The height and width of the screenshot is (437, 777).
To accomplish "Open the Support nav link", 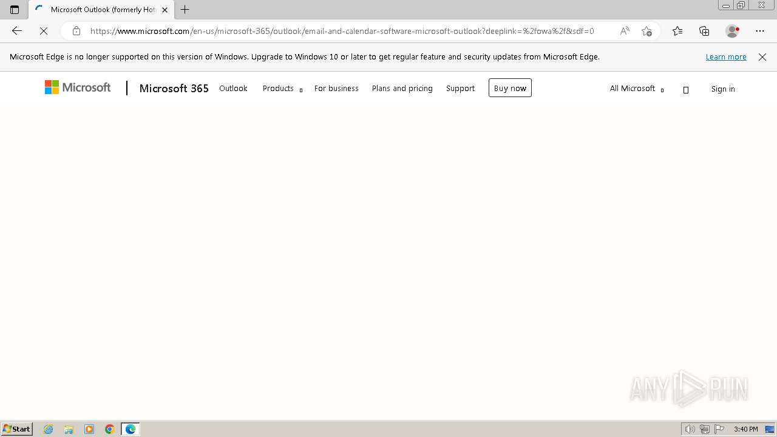I will [460, 89].
